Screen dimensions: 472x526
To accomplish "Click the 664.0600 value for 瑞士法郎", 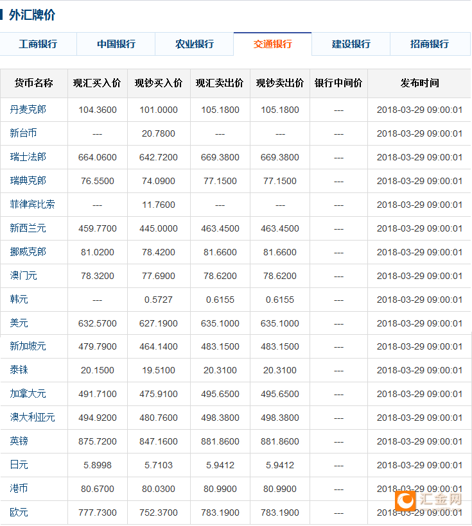I will coord(98,157).
